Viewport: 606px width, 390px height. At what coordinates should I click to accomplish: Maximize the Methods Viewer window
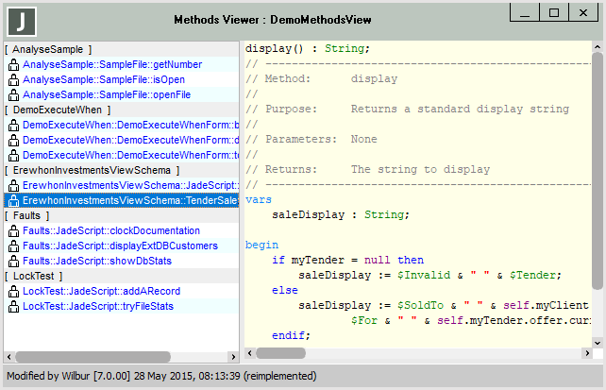554,13
